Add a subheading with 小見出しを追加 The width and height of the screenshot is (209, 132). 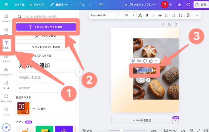pyautogui.click(x=46, y=78)
